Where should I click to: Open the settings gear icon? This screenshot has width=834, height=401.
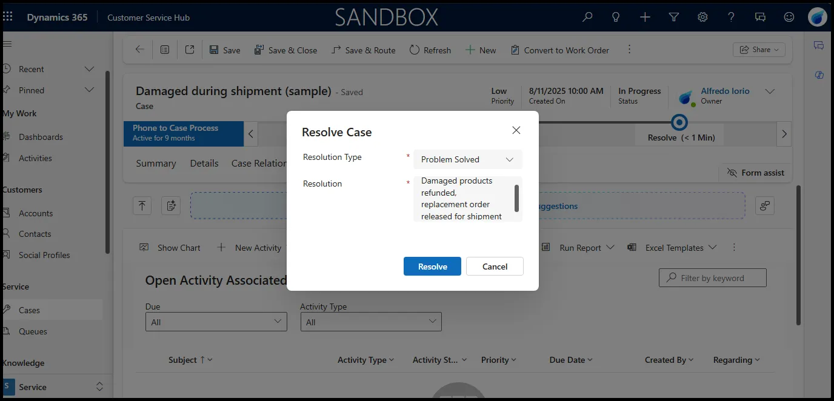pyautogui.click(x=702, y=17)
